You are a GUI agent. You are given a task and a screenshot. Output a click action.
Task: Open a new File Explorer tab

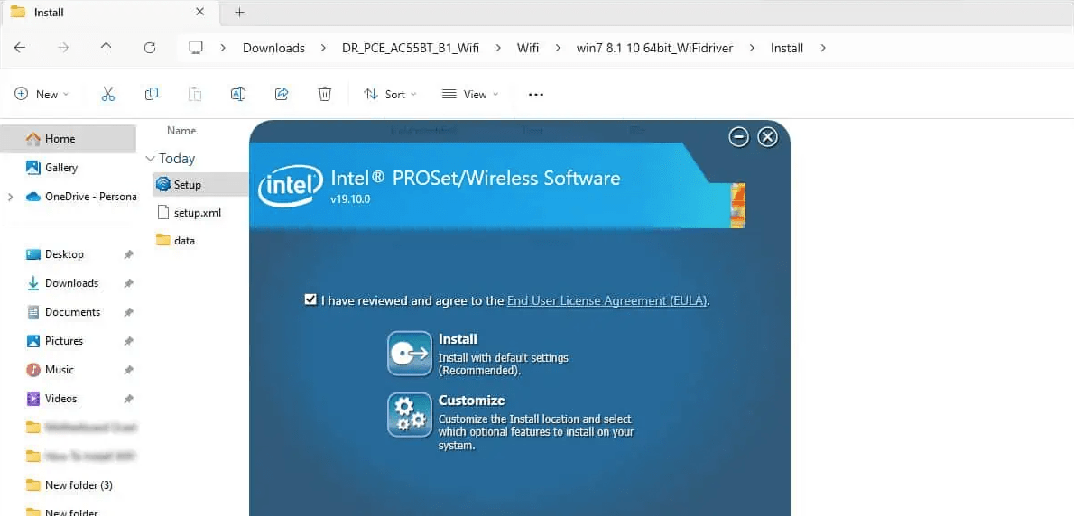point(239,13)
